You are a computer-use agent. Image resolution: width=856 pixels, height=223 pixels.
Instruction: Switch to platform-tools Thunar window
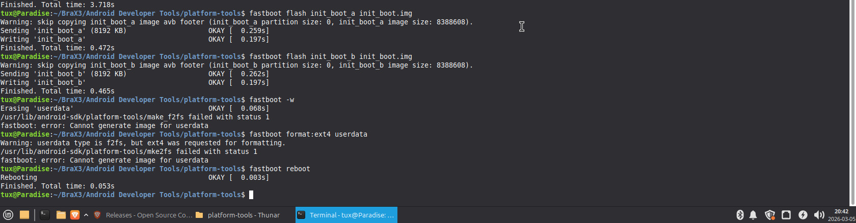pos(244,215)
